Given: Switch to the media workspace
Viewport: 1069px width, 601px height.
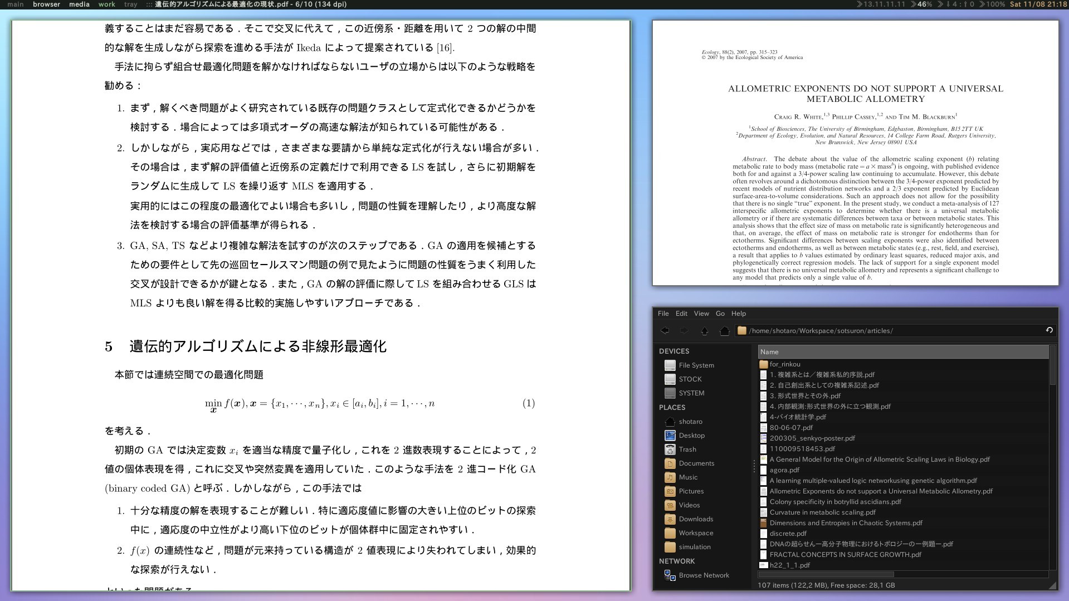Looking at the screenshot, I should [79, 4].
